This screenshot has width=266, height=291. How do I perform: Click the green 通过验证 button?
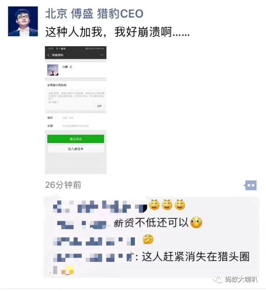click(76, 139)
